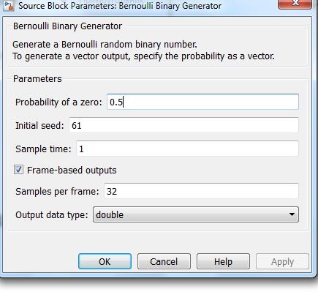The image size is (318, 292).
Task: Focus the Initial seed input showing 61
Action: [183, 125]
